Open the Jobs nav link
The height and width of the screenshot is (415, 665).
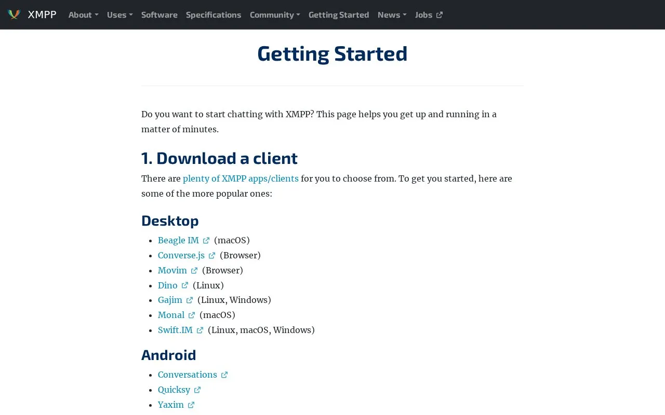429,15
